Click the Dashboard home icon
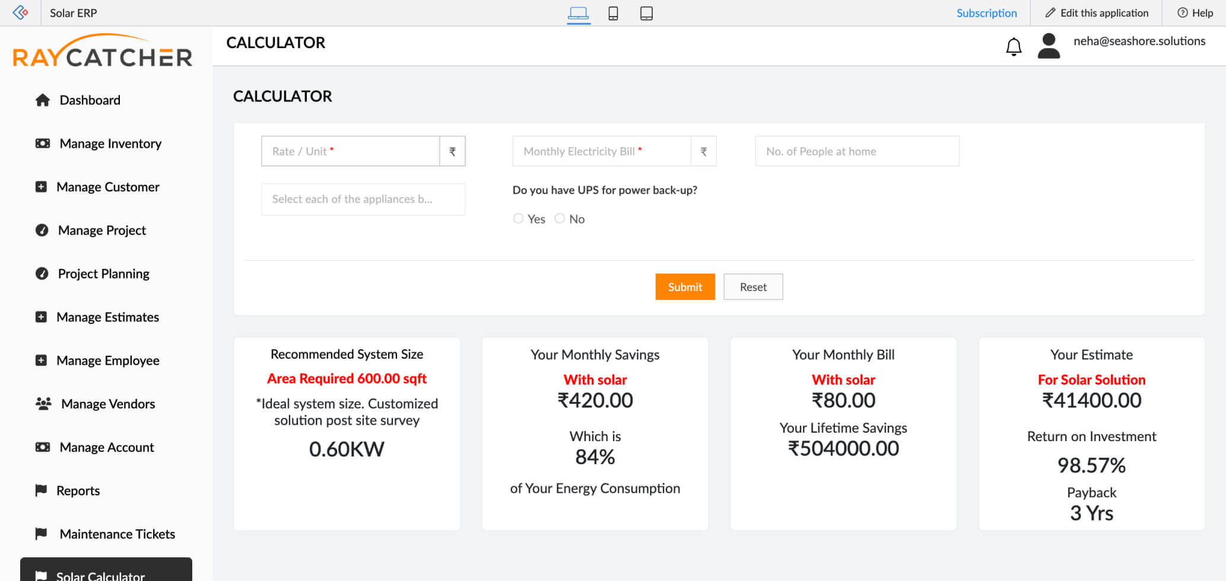 [x=43, y=100]
